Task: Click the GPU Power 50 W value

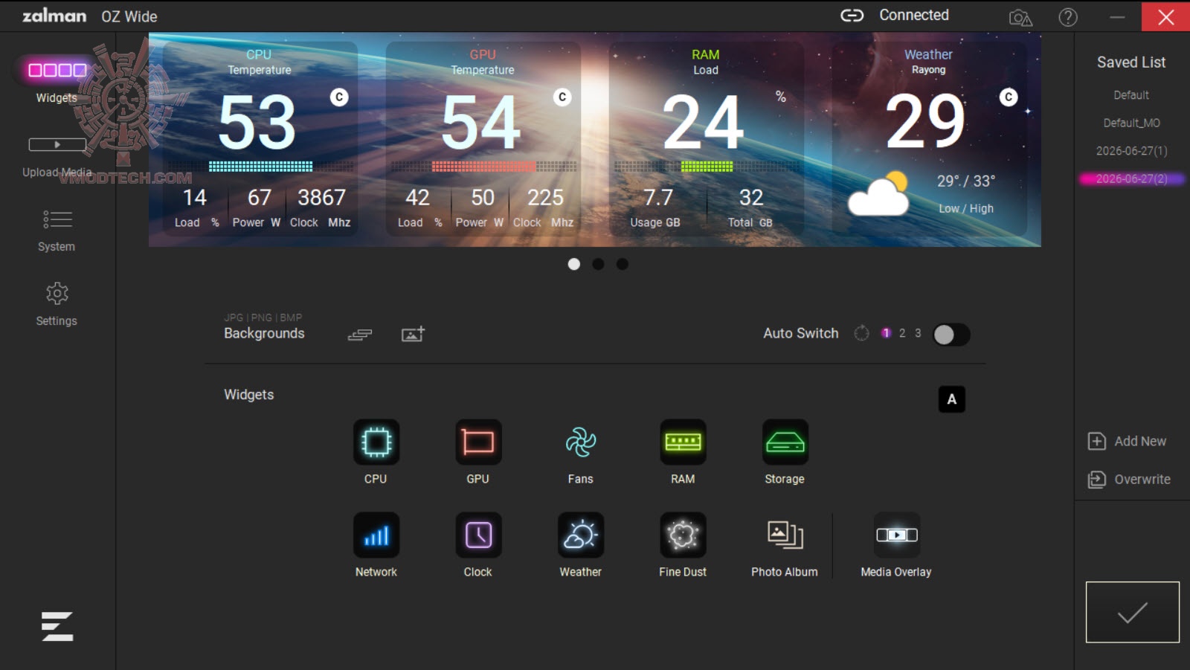Action: pos(483,198)
